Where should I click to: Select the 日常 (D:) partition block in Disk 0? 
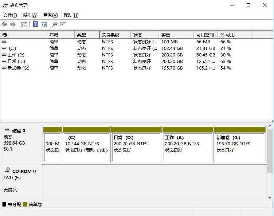[136, 147]
